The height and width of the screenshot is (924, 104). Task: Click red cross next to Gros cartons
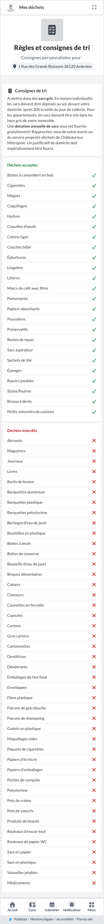tap(94, 636)
